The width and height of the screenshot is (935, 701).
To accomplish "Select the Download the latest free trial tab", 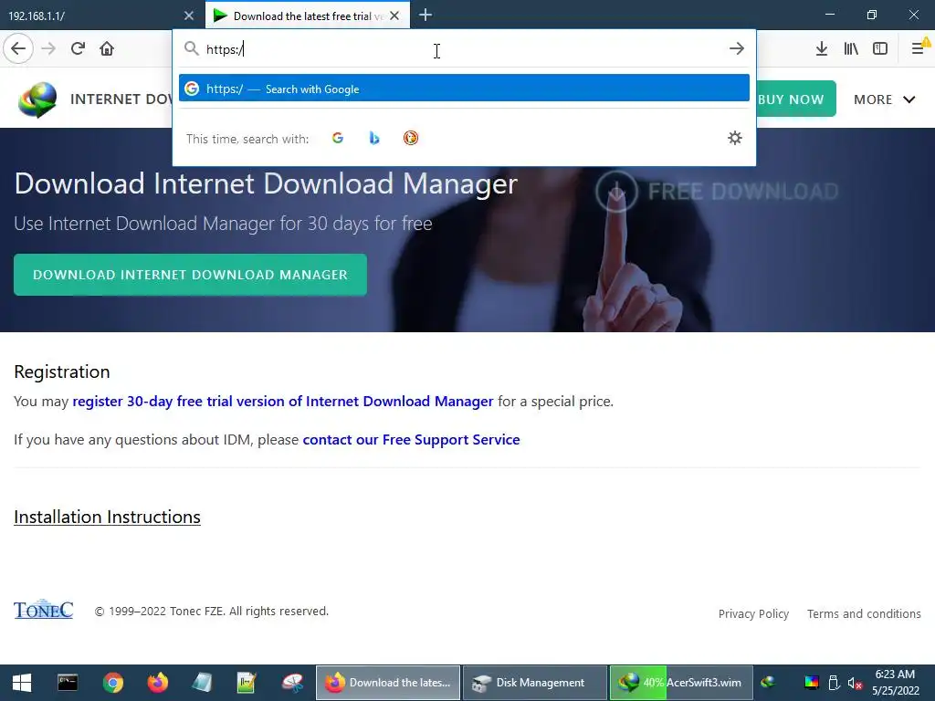I will tap(308, 16).
